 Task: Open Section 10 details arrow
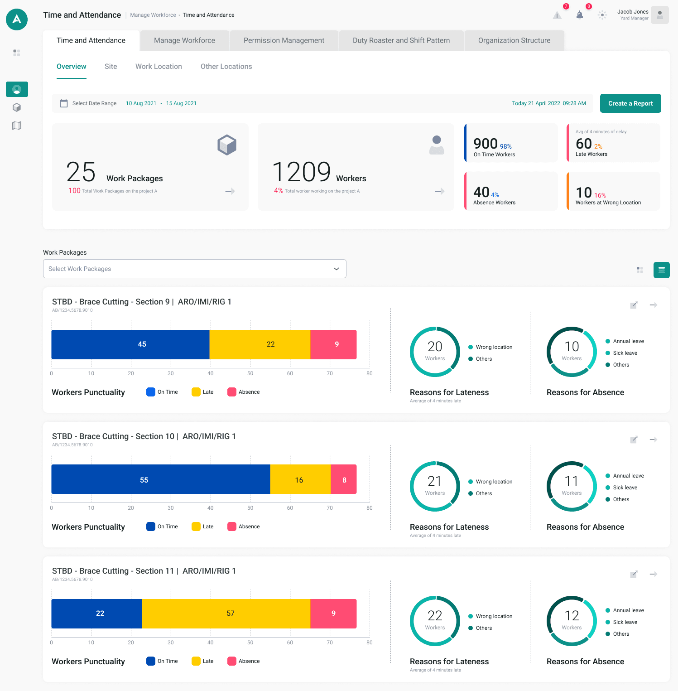point(654,440)
